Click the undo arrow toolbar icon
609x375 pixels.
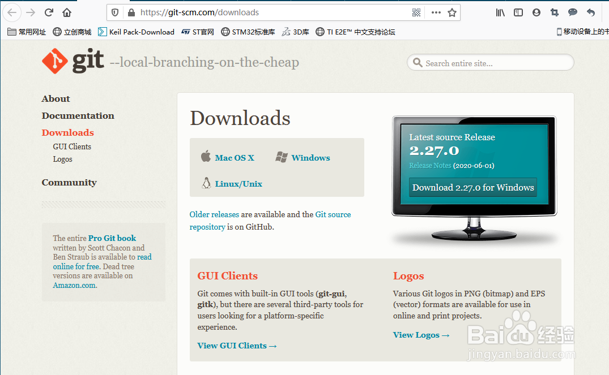(591, 12)
